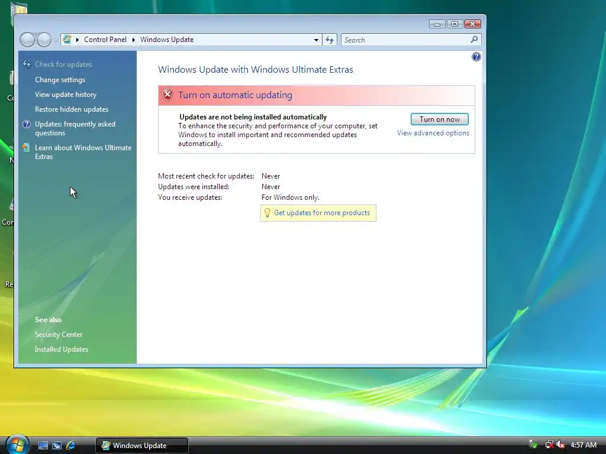Refresh the address bar
Viewport: 606px width, 454px height.
330,40
